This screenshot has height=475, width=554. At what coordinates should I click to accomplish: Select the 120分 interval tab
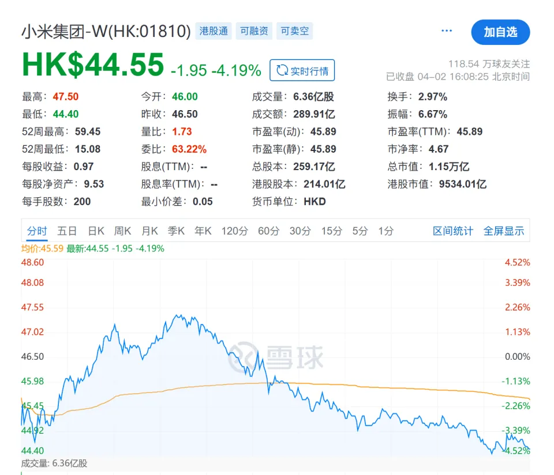click(x=235, y=231)
